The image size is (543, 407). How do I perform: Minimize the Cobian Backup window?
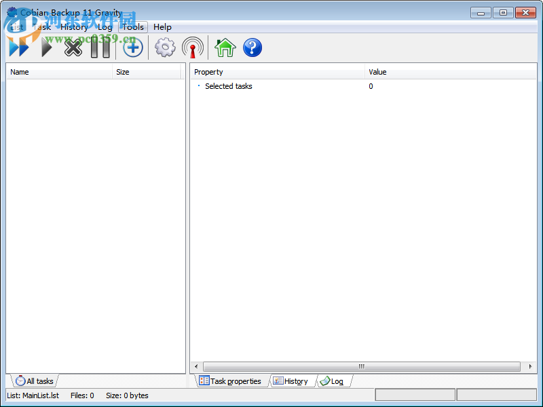tap(481, 13)
